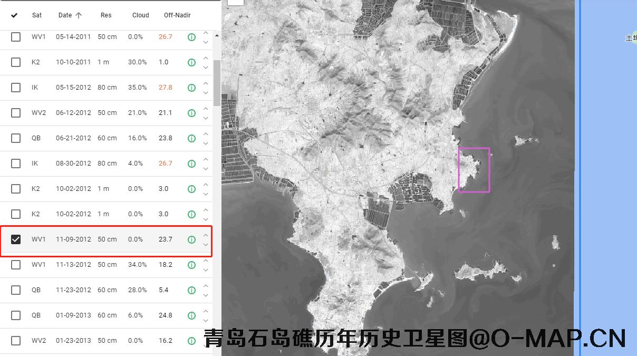The image size is (637, 356).
Task: Show info for the 10-10-2011 K2 image
Action: [x=191, y=62]
